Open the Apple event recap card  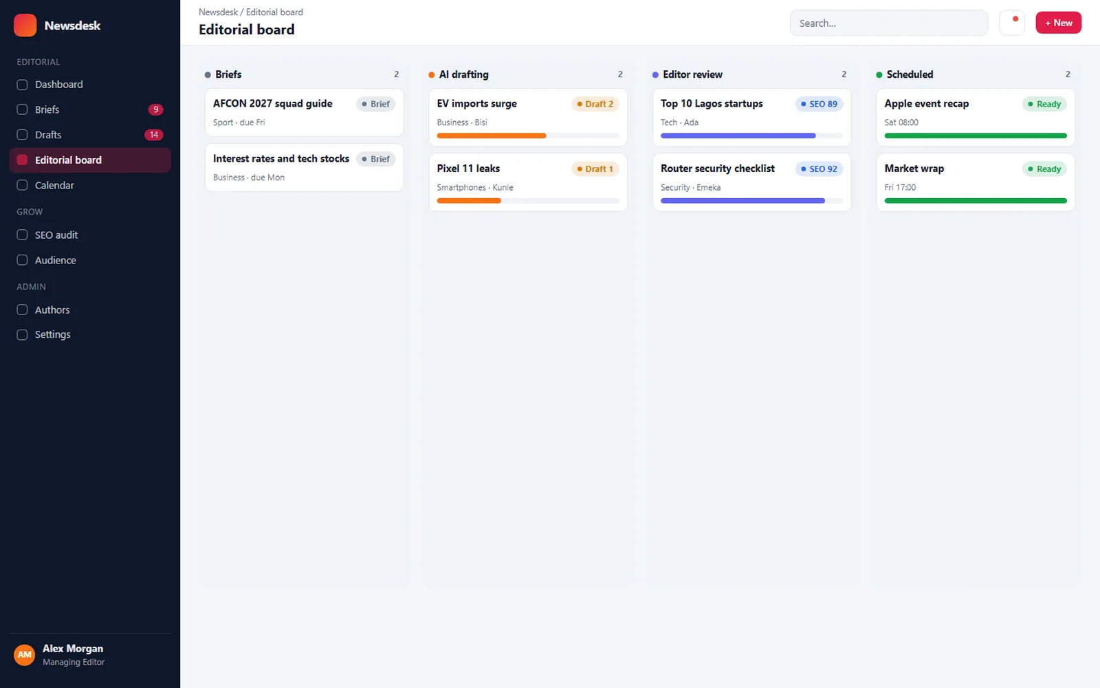[x=976, y=117]
